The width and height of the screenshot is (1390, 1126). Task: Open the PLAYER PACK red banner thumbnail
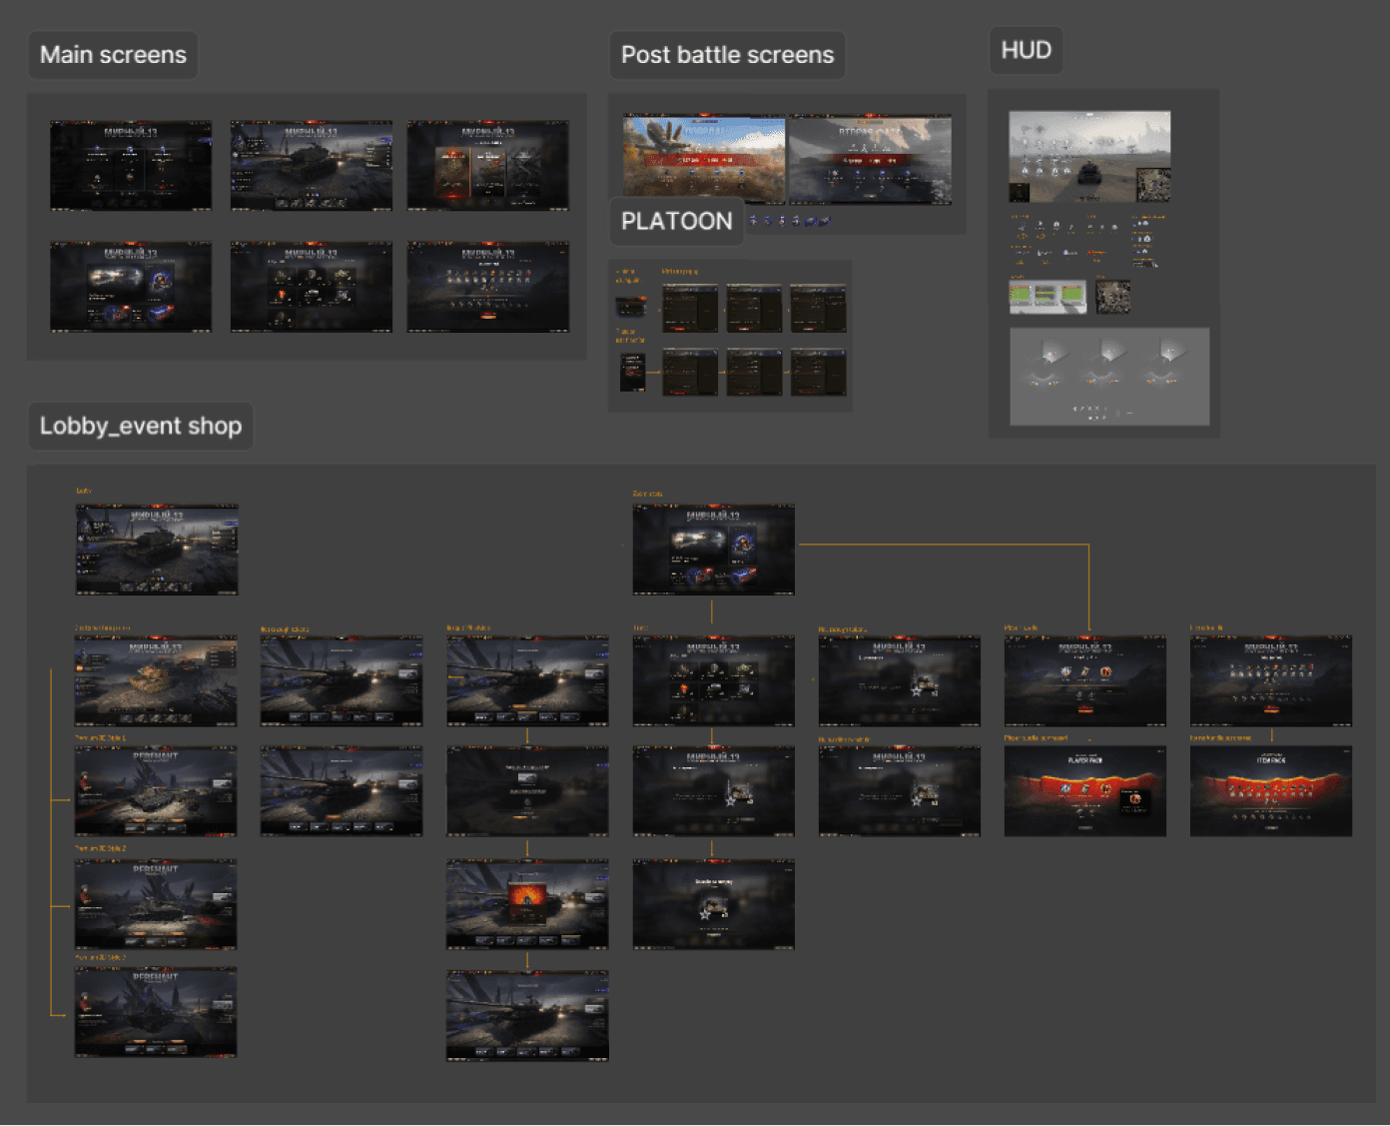click(1085, 791)
